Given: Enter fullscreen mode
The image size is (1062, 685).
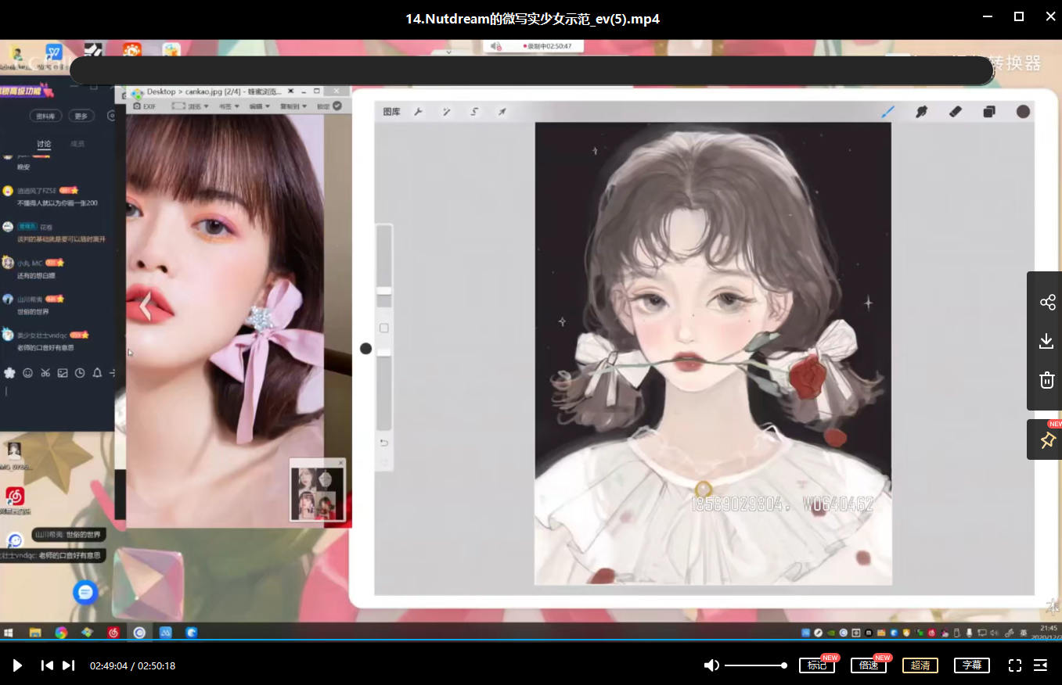Looking at the screenshot, I should pyautogui.click(x=1014, y=665).
